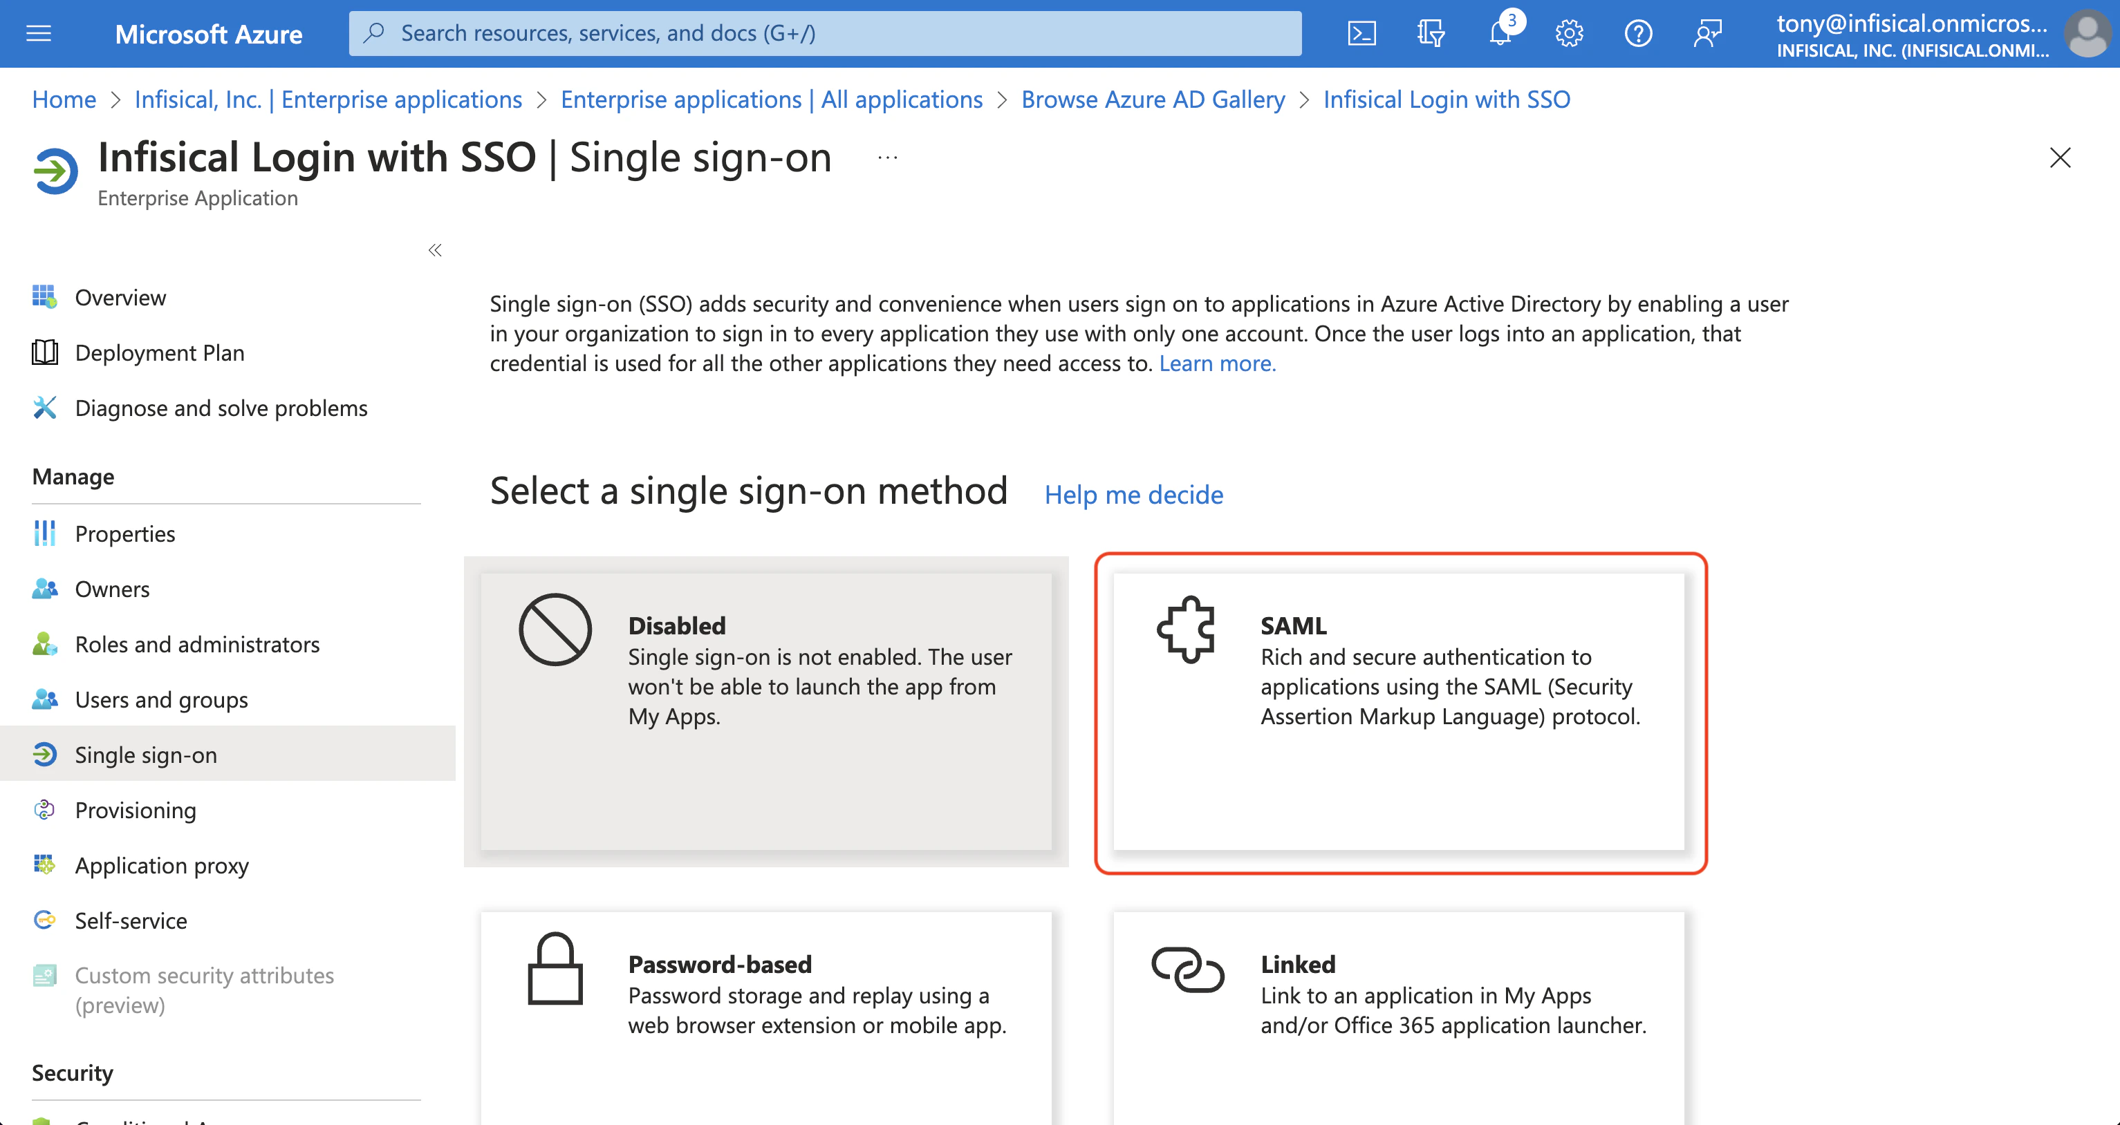
Task: Click the Application proxy icon
Action: coord(44,864)
